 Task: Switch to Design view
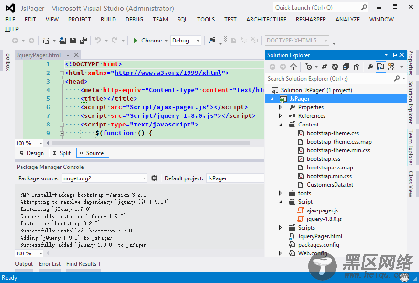pos(32,153)
